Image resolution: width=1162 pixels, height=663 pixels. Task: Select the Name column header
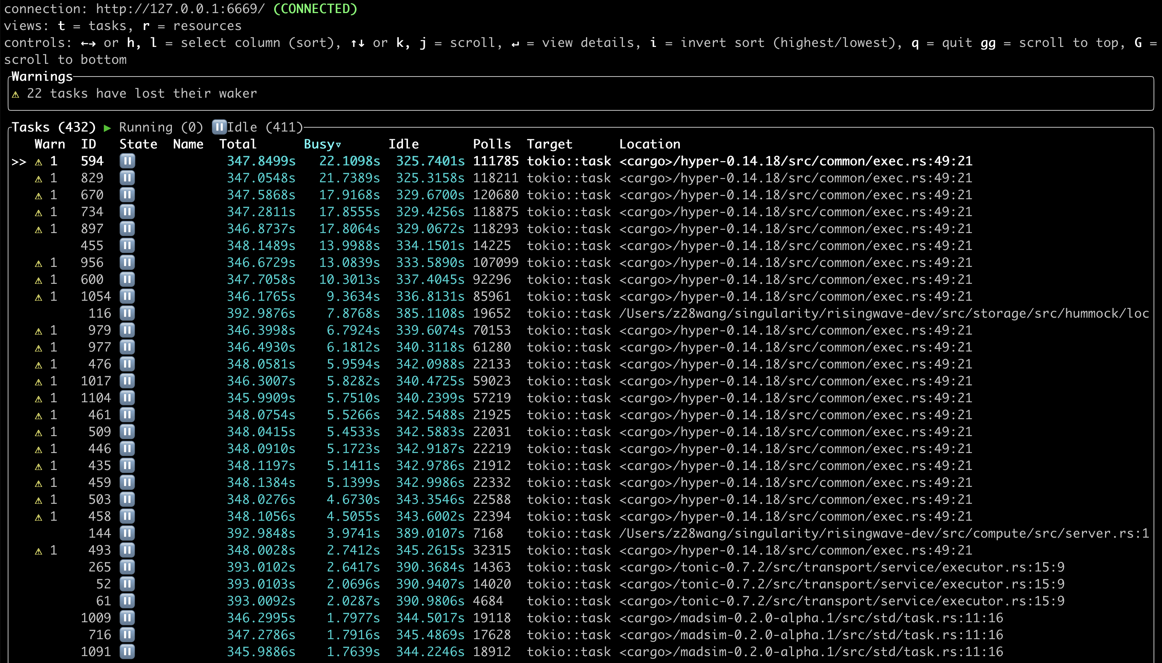[x=188, y=144]
